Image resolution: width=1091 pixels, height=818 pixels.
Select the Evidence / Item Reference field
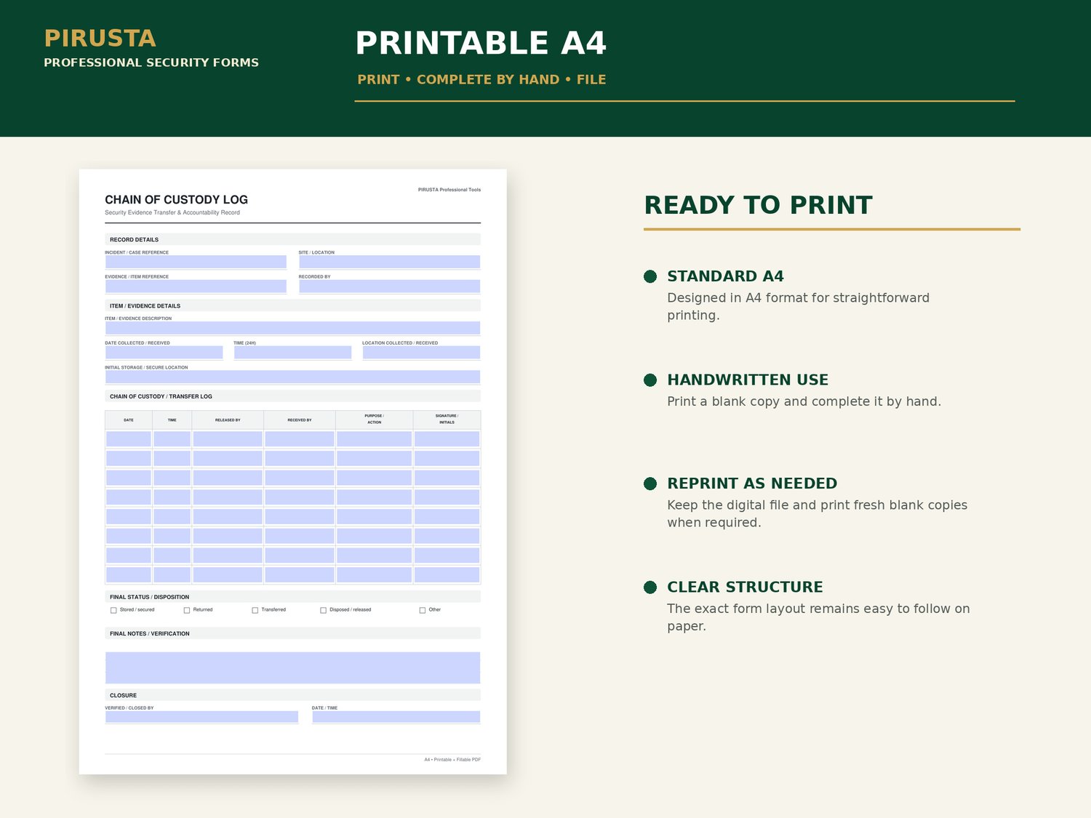[196, 286]
